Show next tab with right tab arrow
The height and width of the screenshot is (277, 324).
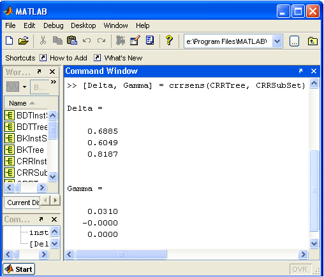(x=55, y=200)
